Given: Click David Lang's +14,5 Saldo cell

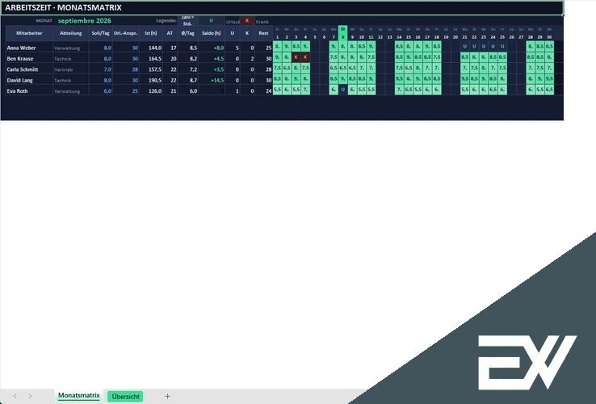Looking at the screenshot, I should (x=212, y=80).
